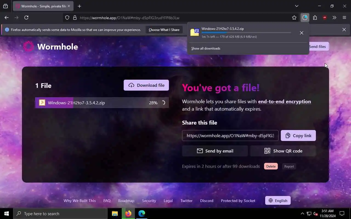351x219 pixels.
Task: Toggle the downloads panel icon
Action: click(x=305, y=18)
